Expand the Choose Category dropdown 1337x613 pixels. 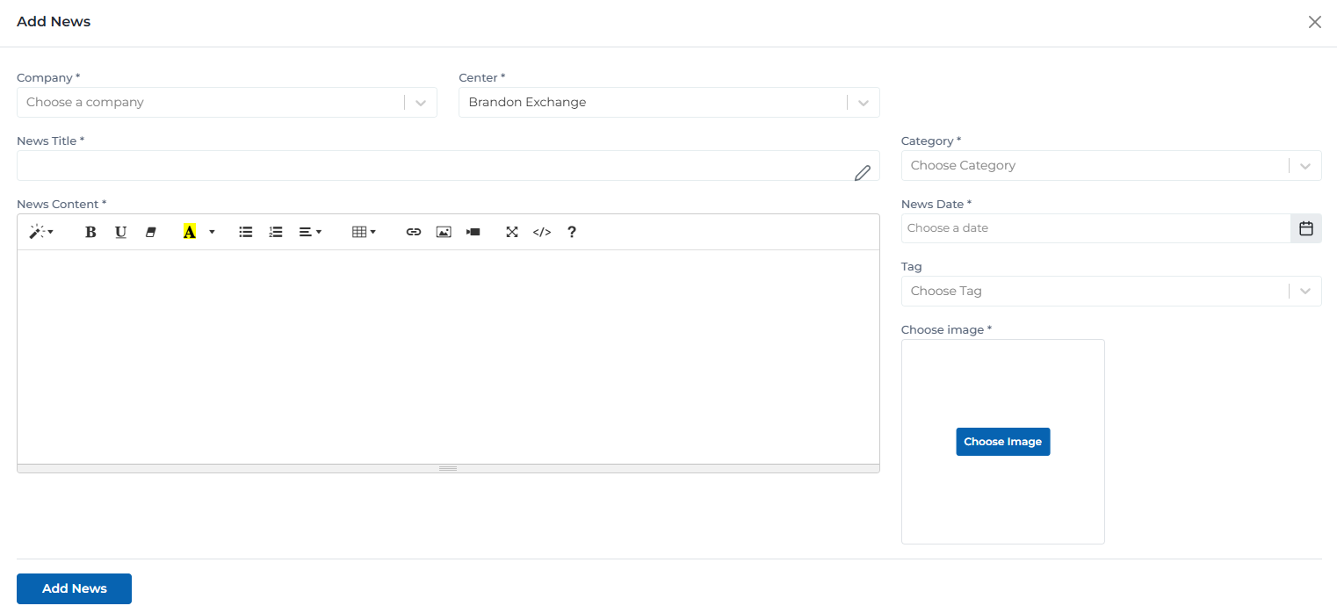click(x=1304, y=165)
